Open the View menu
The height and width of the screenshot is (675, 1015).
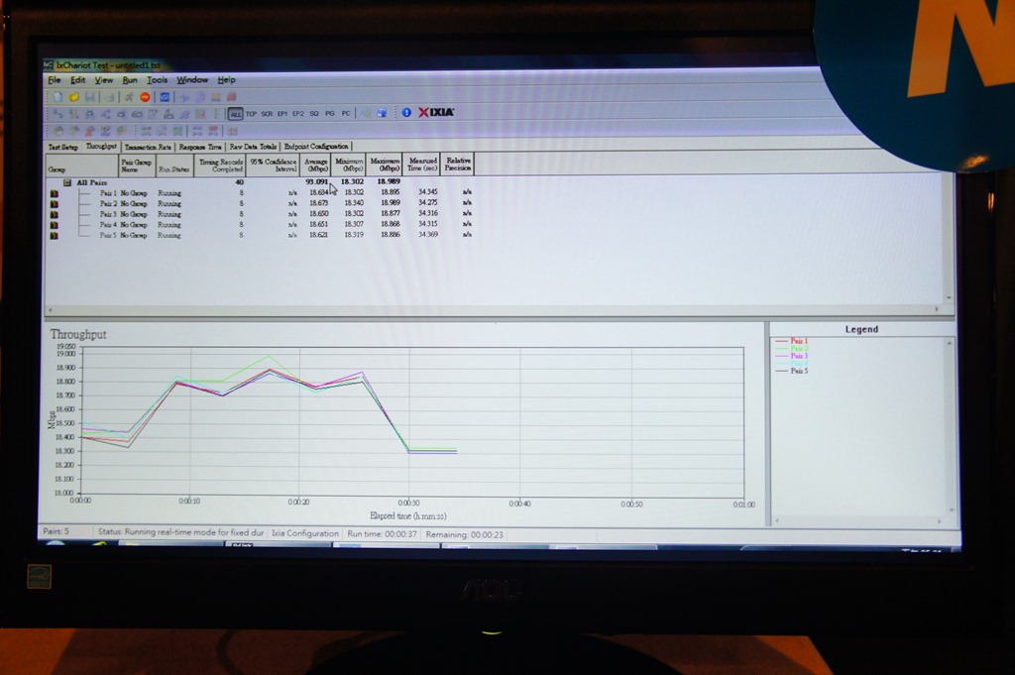coord(103,80)
